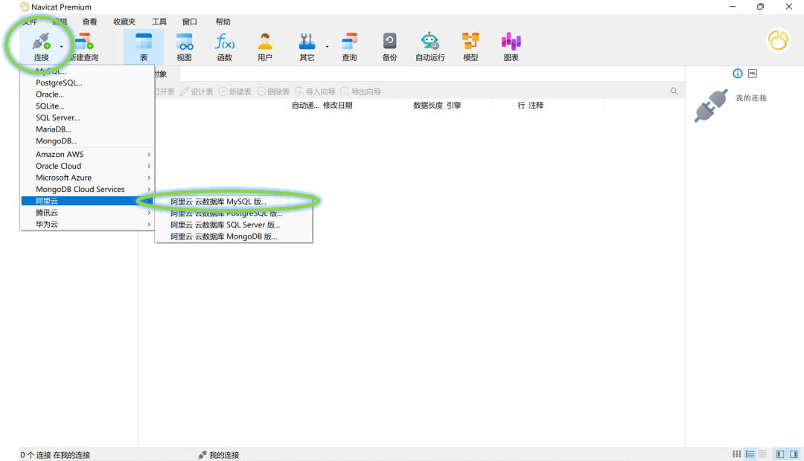Click the 修改日期 column header
The width and height of the screenshot is (804, 461).
click(337, 106)
